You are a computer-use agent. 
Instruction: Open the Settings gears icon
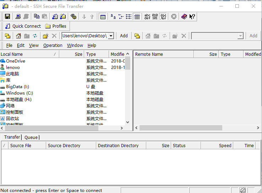pyautogui.click(x=73, y=17)
